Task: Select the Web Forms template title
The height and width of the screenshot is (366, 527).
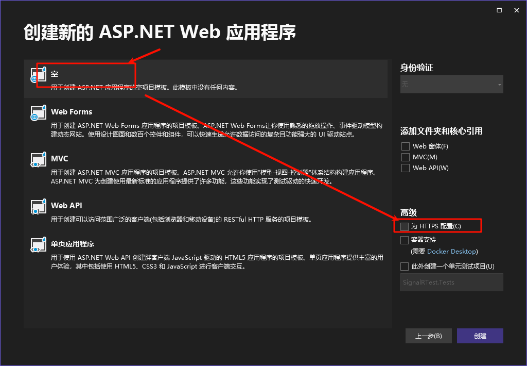Action: 72,112
